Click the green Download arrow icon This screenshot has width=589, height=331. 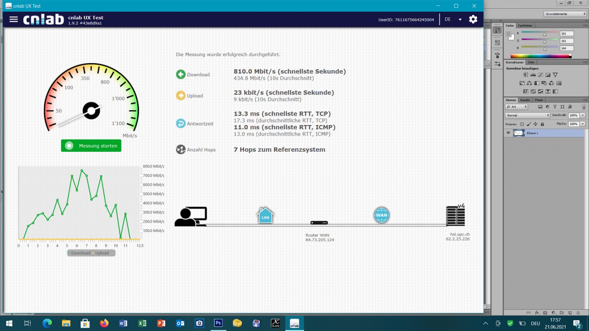pos(181,74)
